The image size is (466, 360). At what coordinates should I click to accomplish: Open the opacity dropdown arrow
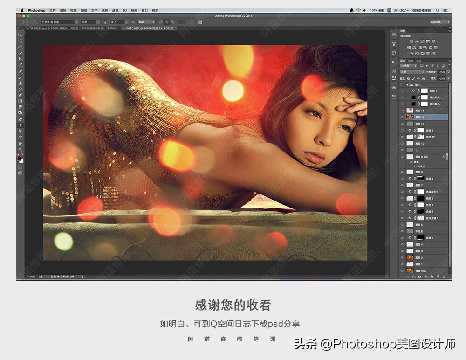click(448, 72)
